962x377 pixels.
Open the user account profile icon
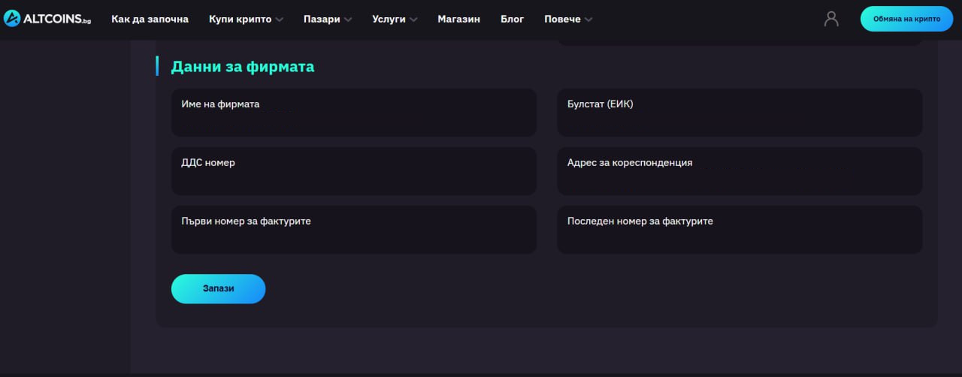831,19
